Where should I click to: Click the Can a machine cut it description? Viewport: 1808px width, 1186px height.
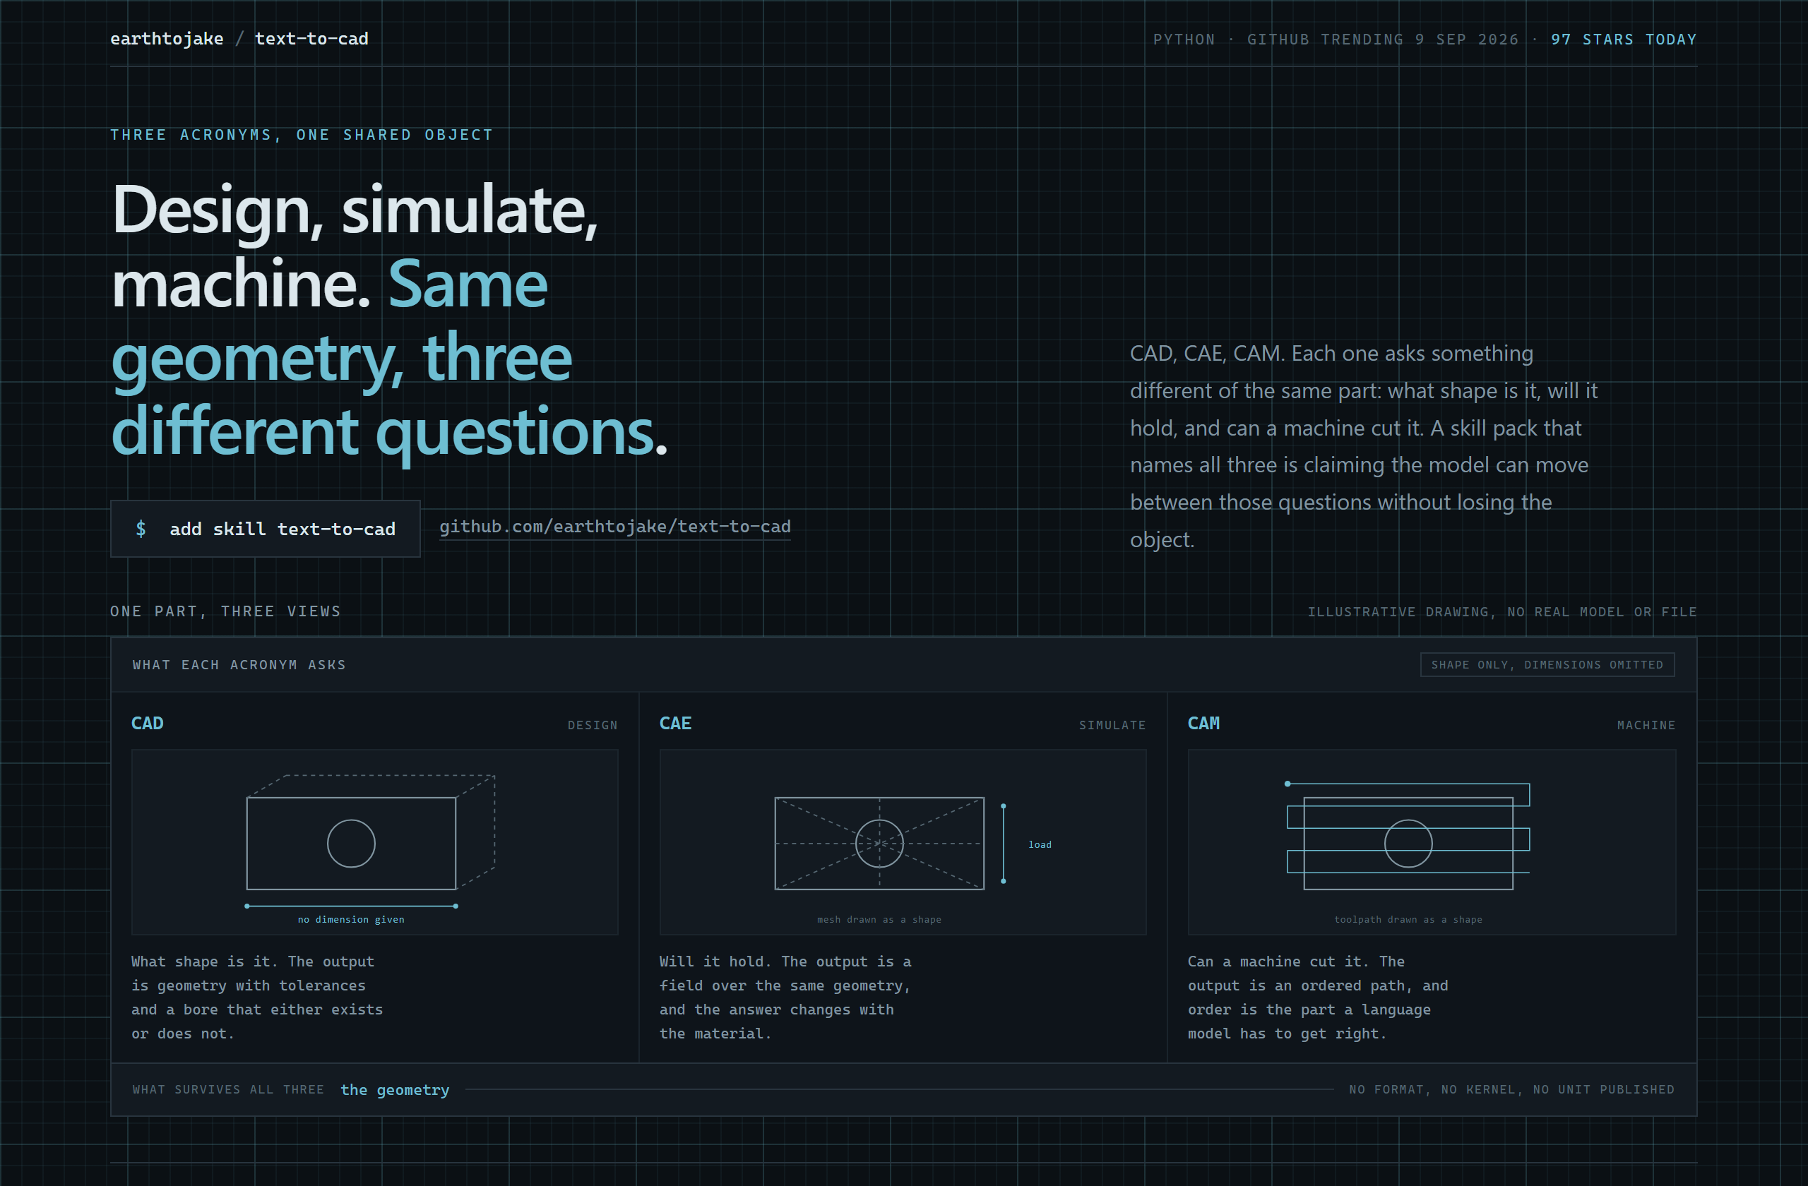coord(1318,998)
